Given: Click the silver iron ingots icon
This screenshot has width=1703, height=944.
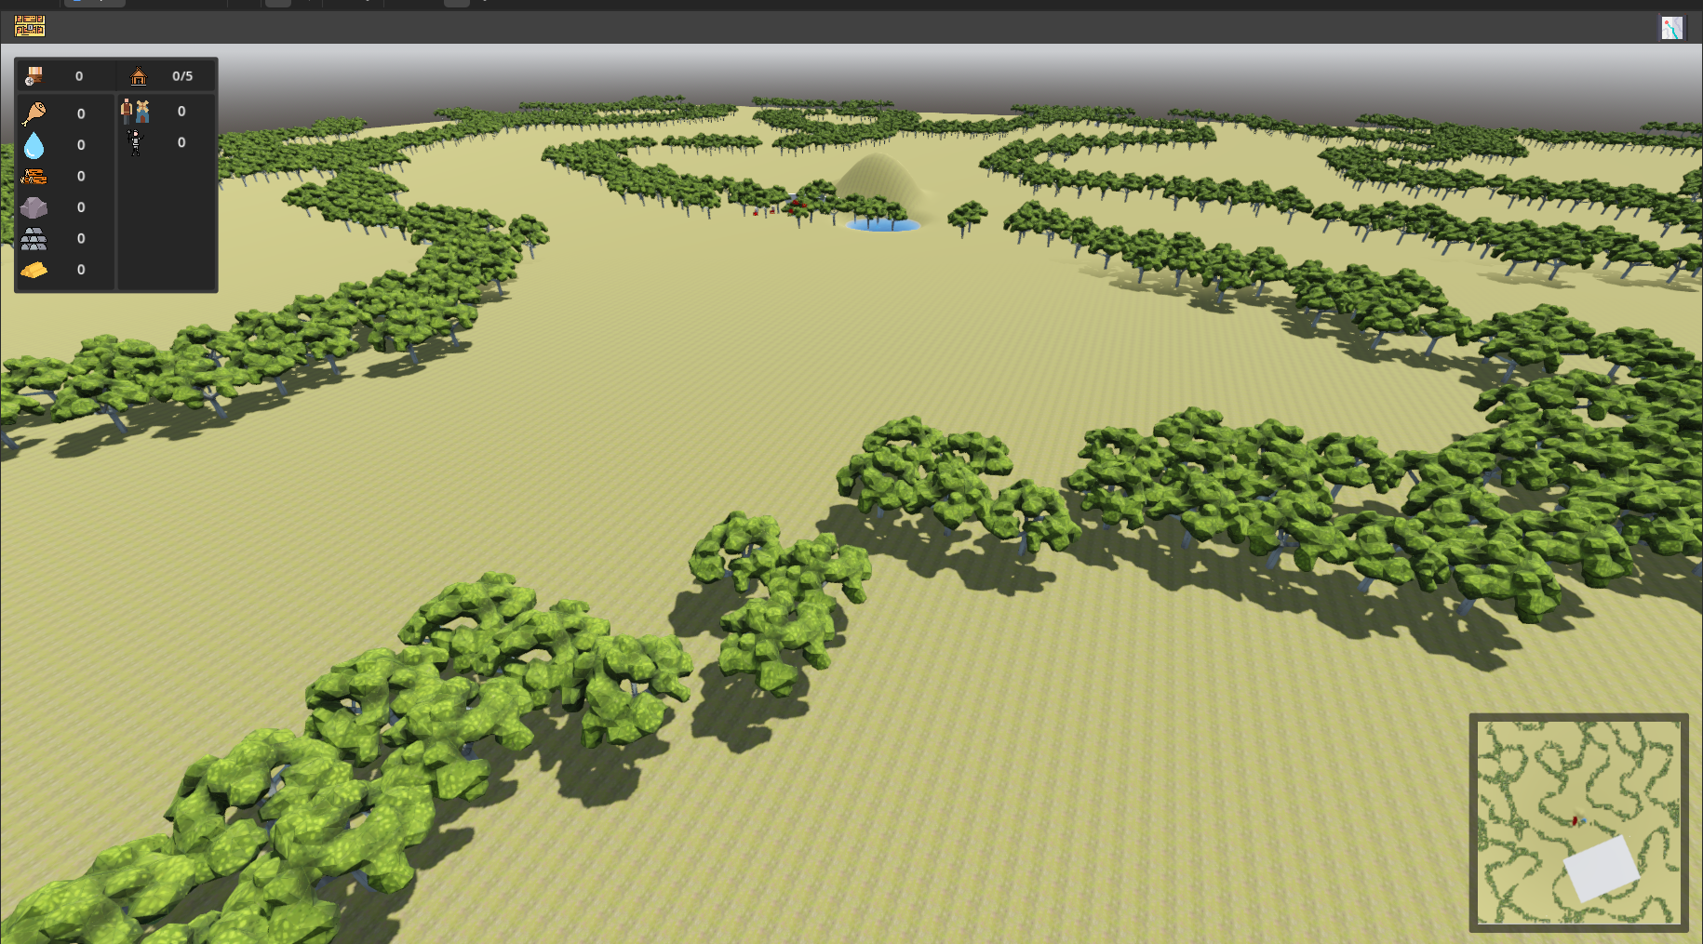Looking at the screenshot, I should coord(34,239).
